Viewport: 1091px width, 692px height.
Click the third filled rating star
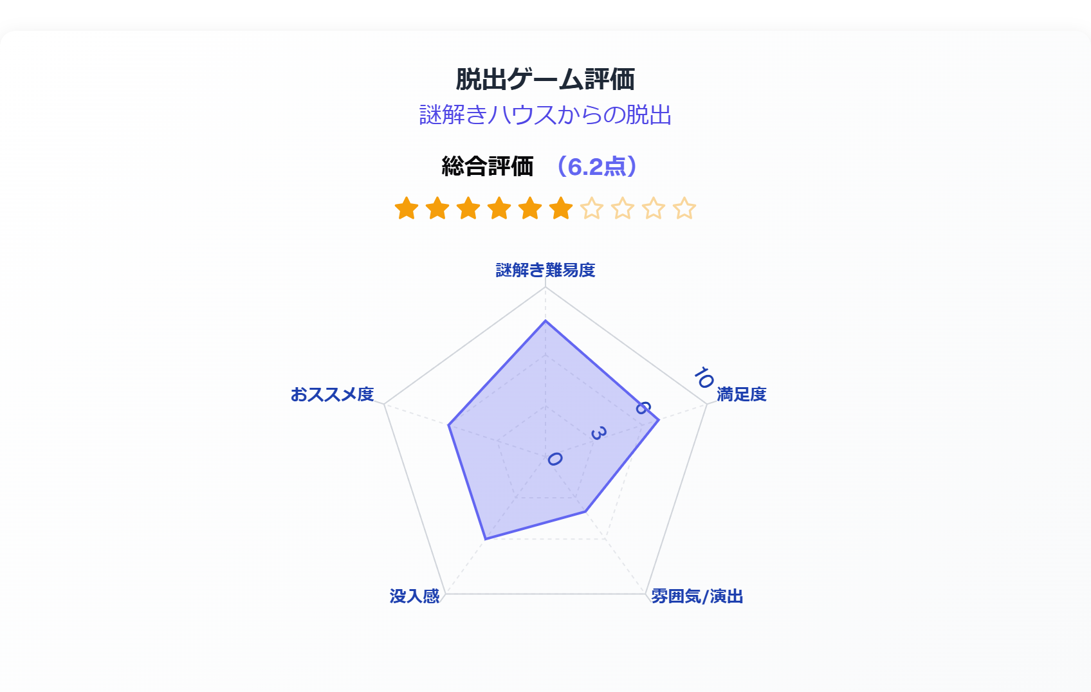tap(468, 208)
